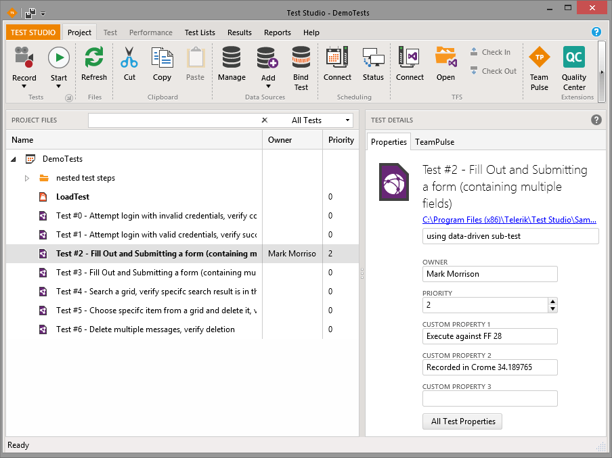Expand the nested test steps folder
Viewport: 612px width, 458px height.
27,179
